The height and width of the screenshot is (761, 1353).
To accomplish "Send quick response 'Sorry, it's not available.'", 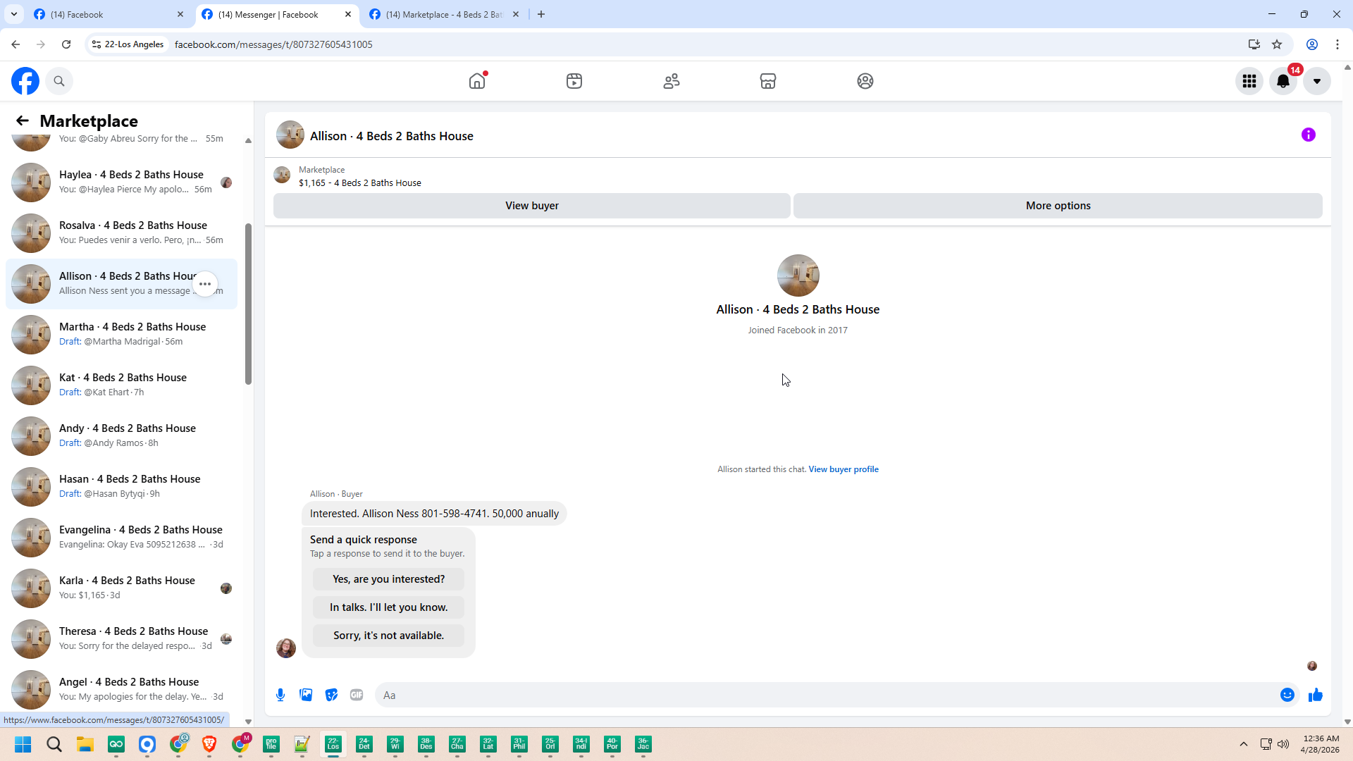I will click(x=389, y=636).
